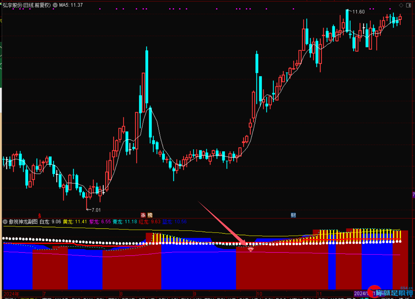
Task: Select the 紫龙: 6.55 value
Action: tap(100, 222)
